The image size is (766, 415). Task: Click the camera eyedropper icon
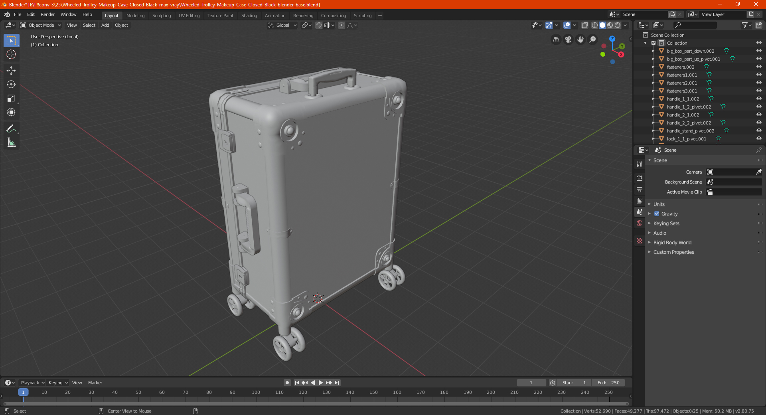tap(758, 172)
